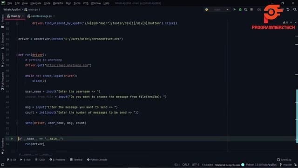
Task: Open the PyCharm app icon menu at top-left
Action: [x=3, y=3]
